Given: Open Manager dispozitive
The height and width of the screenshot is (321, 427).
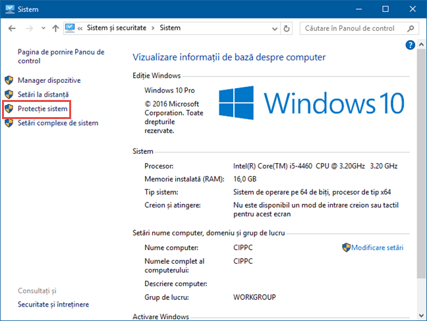Looking at the screenshot, I should coord(49,80).
